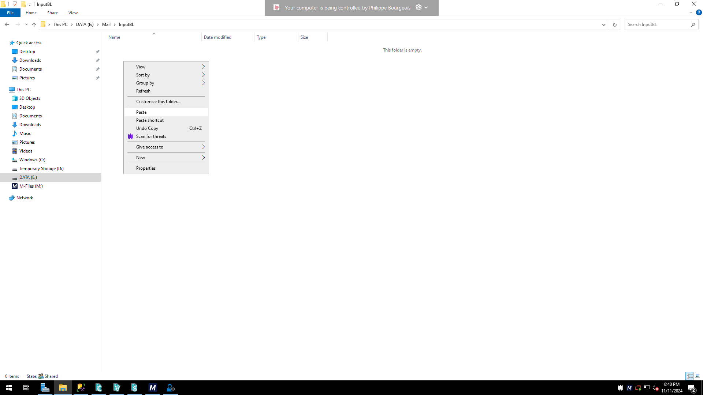The width and height of the screenshot is (703, 395).
Task: Choose Scan for threats menu entry
Action: tap(166, 136)
